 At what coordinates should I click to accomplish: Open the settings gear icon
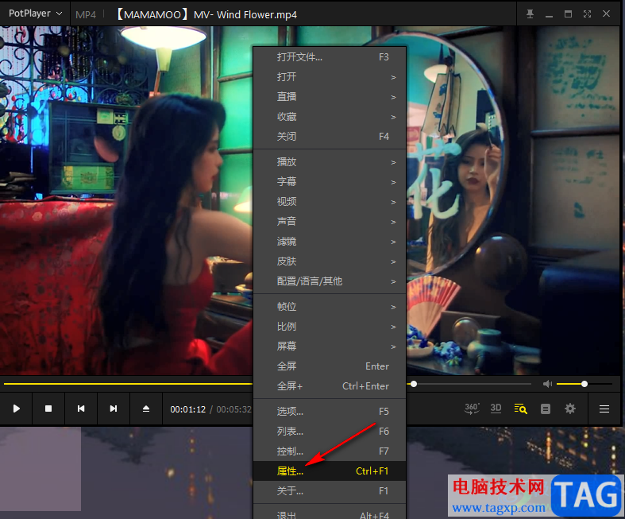[x=570, y=409]
